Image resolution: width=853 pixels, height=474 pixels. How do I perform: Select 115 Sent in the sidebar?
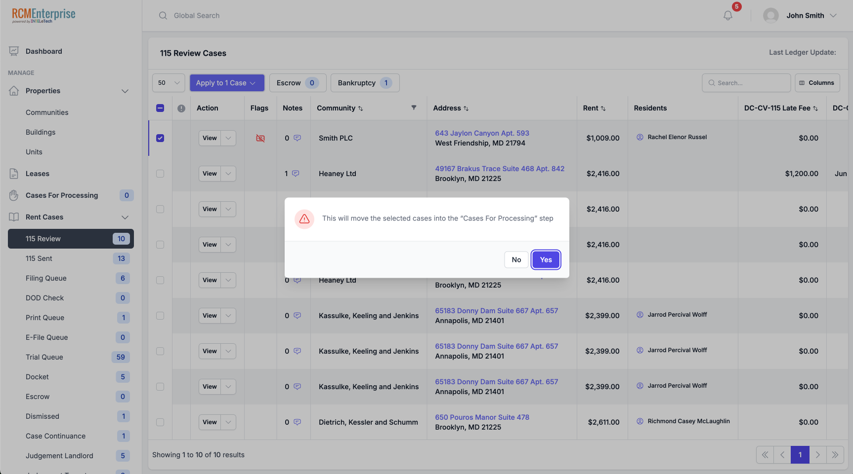(x=39, y=258)
